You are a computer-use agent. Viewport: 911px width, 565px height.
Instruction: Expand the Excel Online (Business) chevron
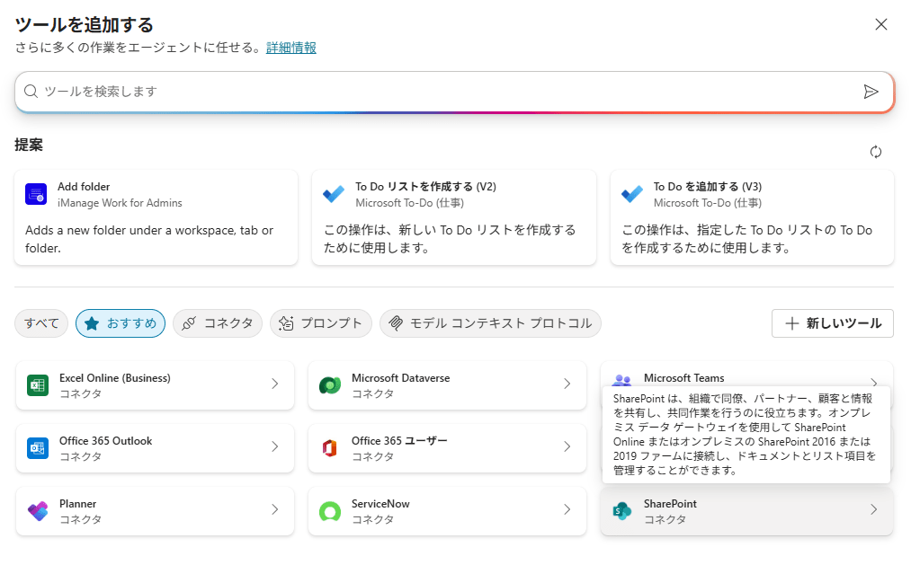(x=275, y=384)
